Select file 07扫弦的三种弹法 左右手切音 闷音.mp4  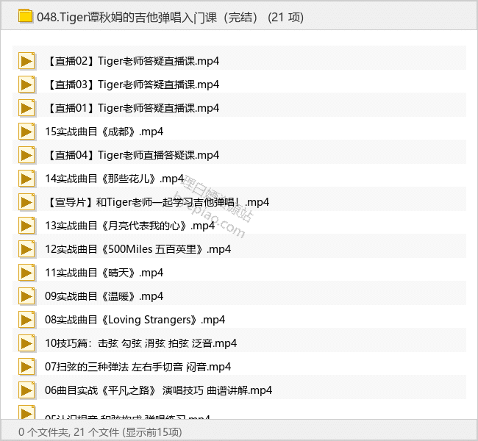click(138, 367)
